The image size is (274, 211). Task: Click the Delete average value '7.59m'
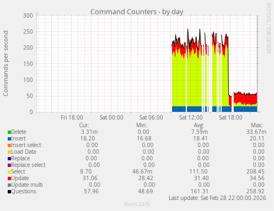coord(200,132)
